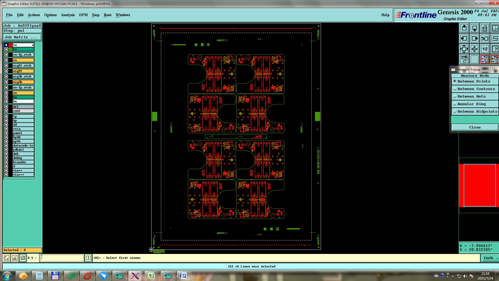Click the red color swatch of 'to' layer

(10, 45)
